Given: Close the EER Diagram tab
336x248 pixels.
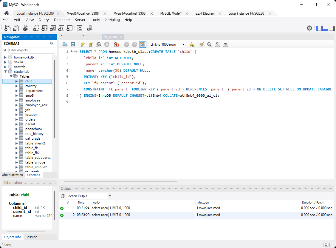Looking at the screenshot, I should [220, 13].
